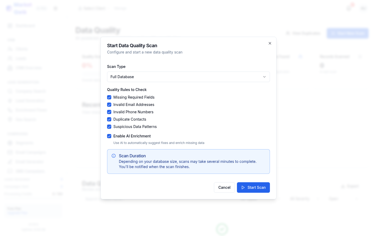Open the Scan Type dropdown

188,77
